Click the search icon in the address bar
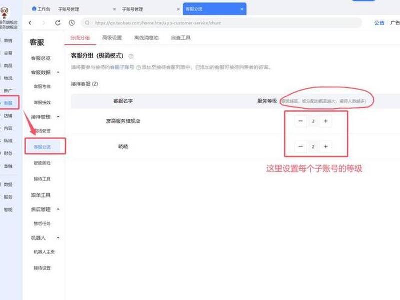The height and width of the screenshot is (300, 400). pos(87,23)
